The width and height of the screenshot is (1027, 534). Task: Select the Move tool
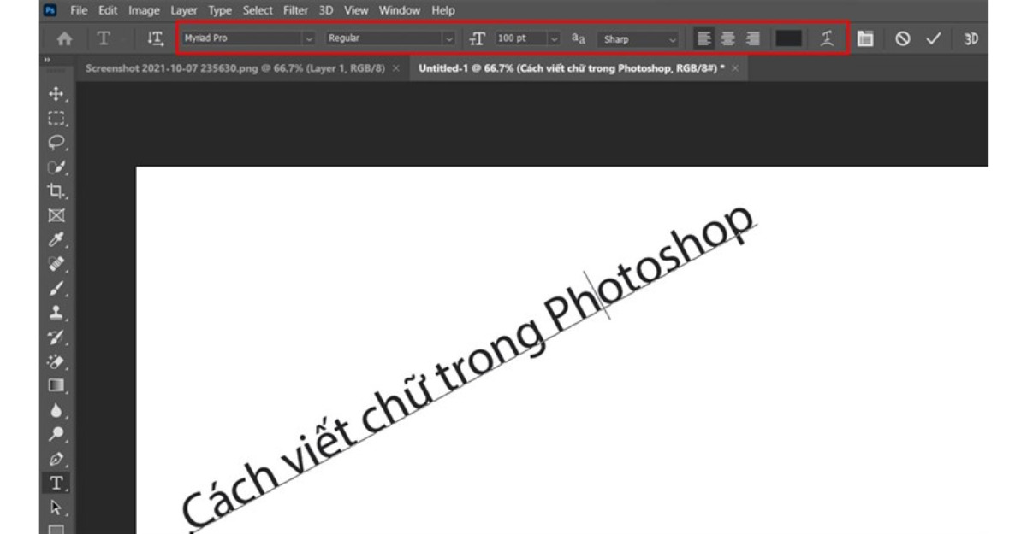(56, 96)
